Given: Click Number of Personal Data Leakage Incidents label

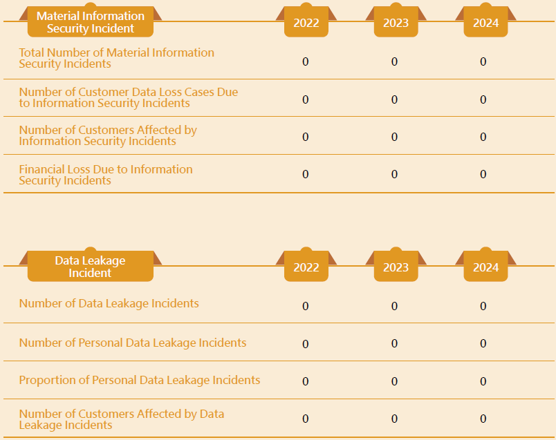Looking at the screenshot, I should click(133, 343).
